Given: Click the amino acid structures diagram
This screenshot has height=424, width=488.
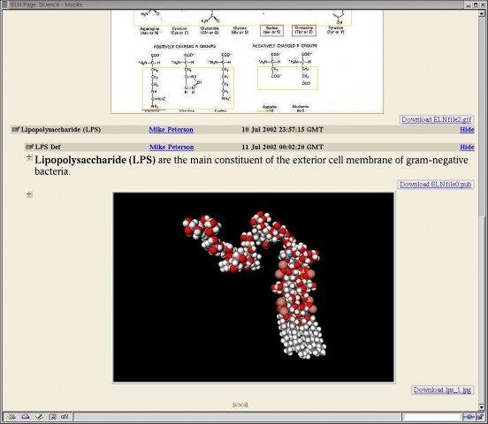Looking at the screenshot, I should 247,62.
